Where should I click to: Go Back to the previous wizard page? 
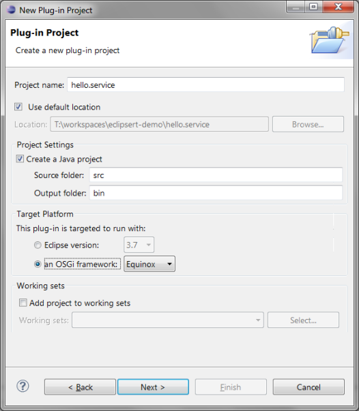pos(80,387)
